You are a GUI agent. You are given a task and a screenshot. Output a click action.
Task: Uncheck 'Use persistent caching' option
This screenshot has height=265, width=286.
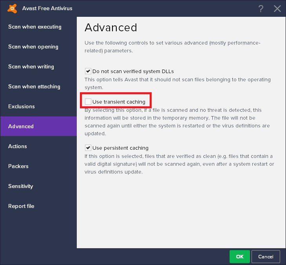(x=88, y=148)
